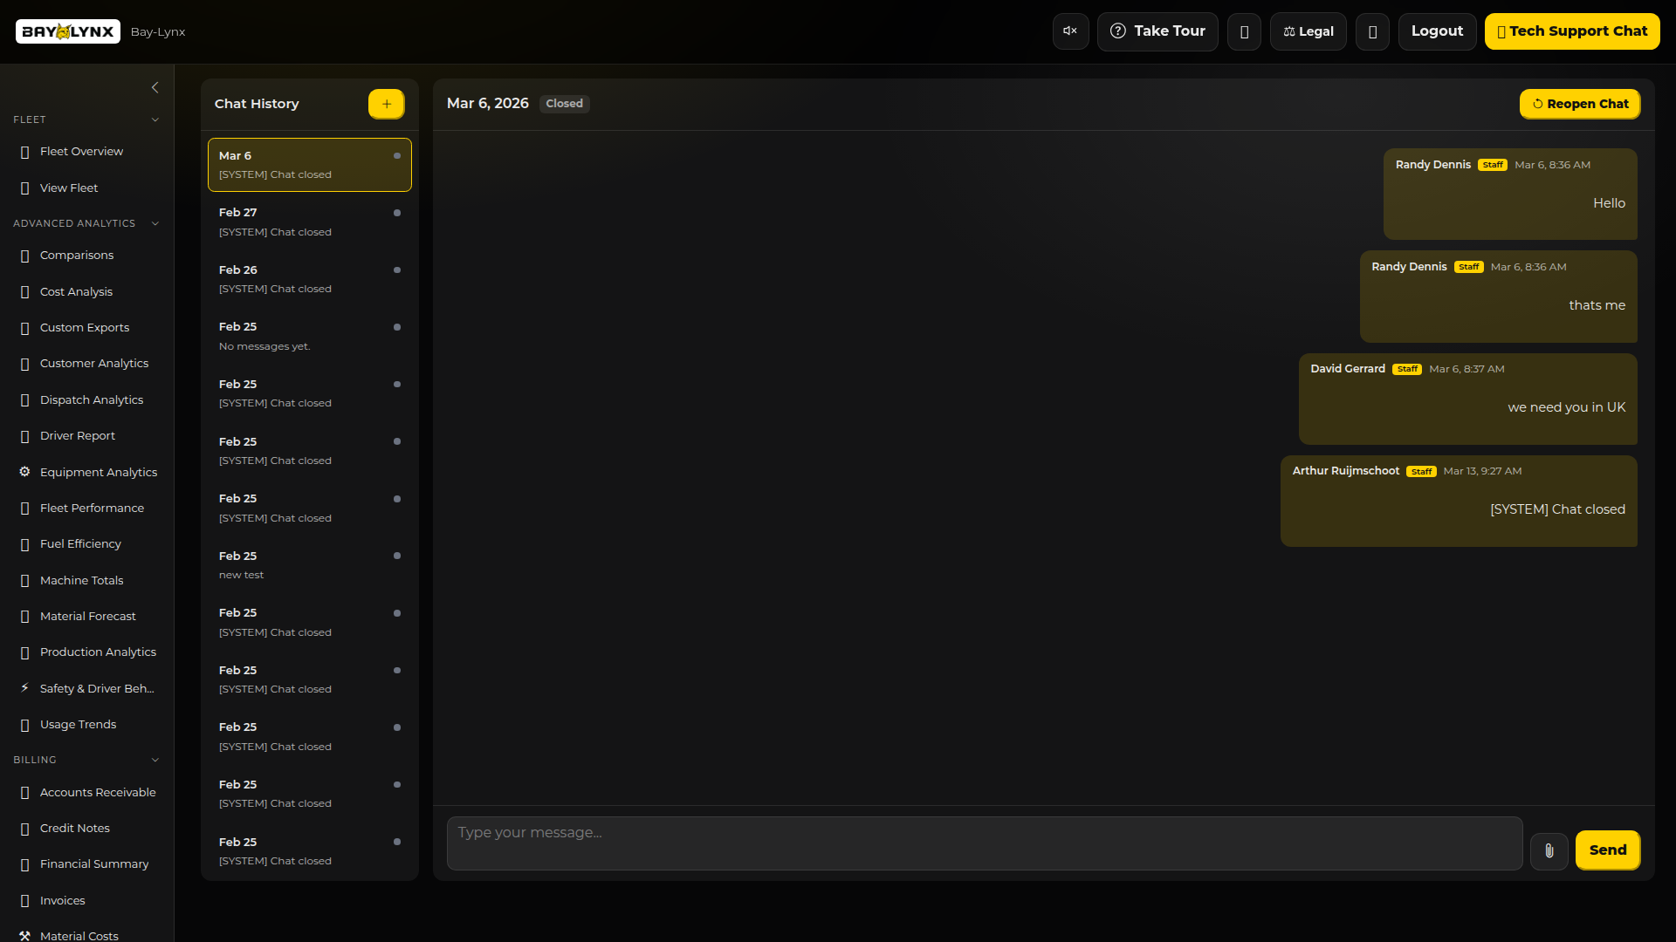Screen dimensions: 1676x942
Task: Start a new chat with plus icon
Action: (386, 104)
